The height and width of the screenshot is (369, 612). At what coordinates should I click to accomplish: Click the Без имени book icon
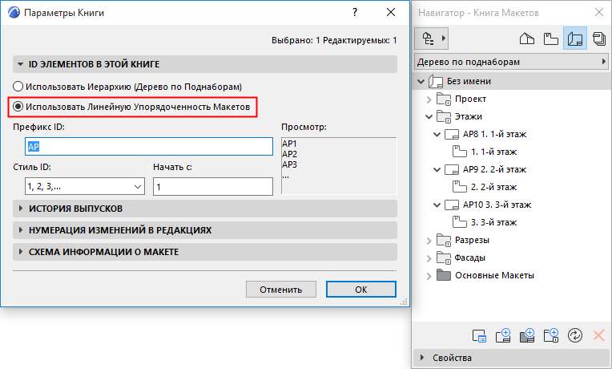point(436,81)
